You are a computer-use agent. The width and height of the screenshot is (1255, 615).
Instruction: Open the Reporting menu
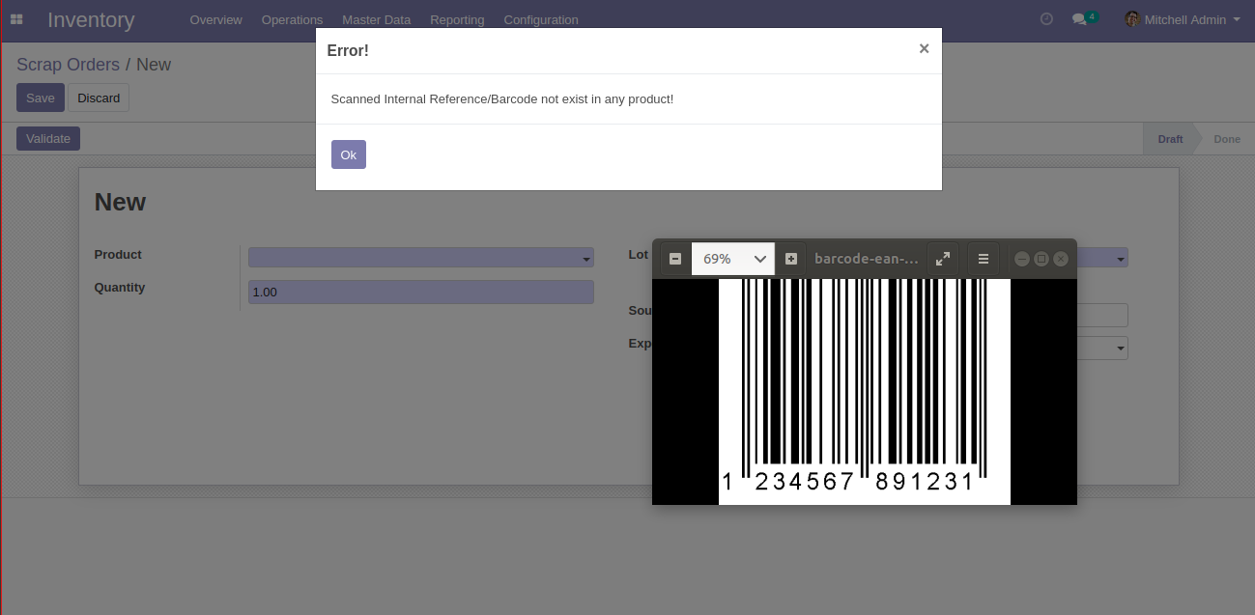[x=457, y=19]
